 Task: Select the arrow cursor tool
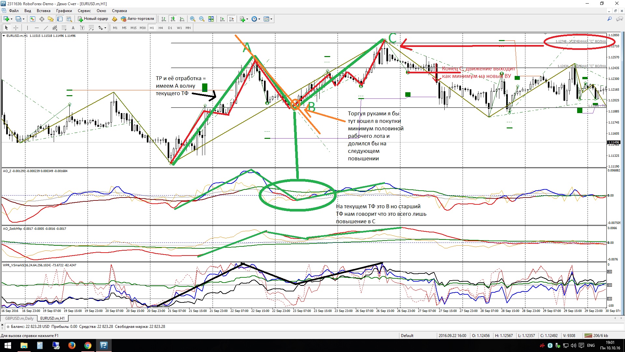[7, 28]
